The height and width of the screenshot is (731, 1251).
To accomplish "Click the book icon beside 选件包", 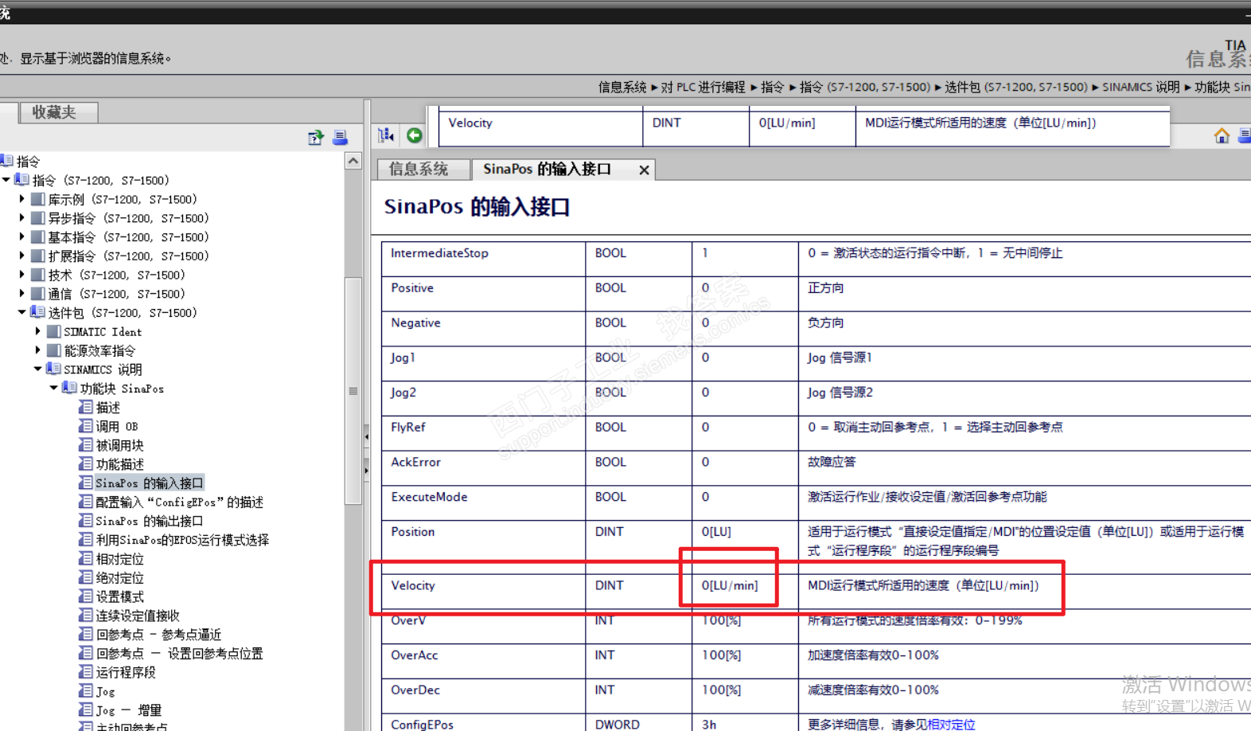I will click(x=37, y=312).
